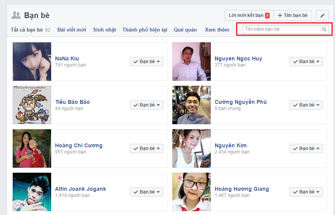This screenshot has width=335, height=215.
Task: Click the pencil edit icon button
Action: click(x=322, y=15)
